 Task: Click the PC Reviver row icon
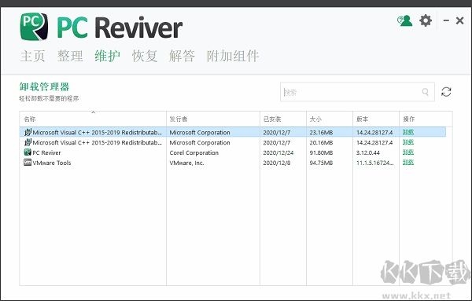pos(28,152)
